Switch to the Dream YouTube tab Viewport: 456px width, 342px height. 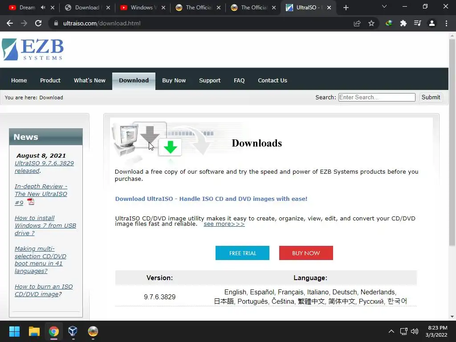tap(27, 8)
